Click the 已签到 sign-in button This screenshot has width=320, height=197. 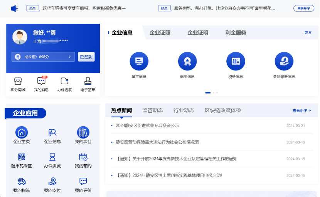coord(86,57)
